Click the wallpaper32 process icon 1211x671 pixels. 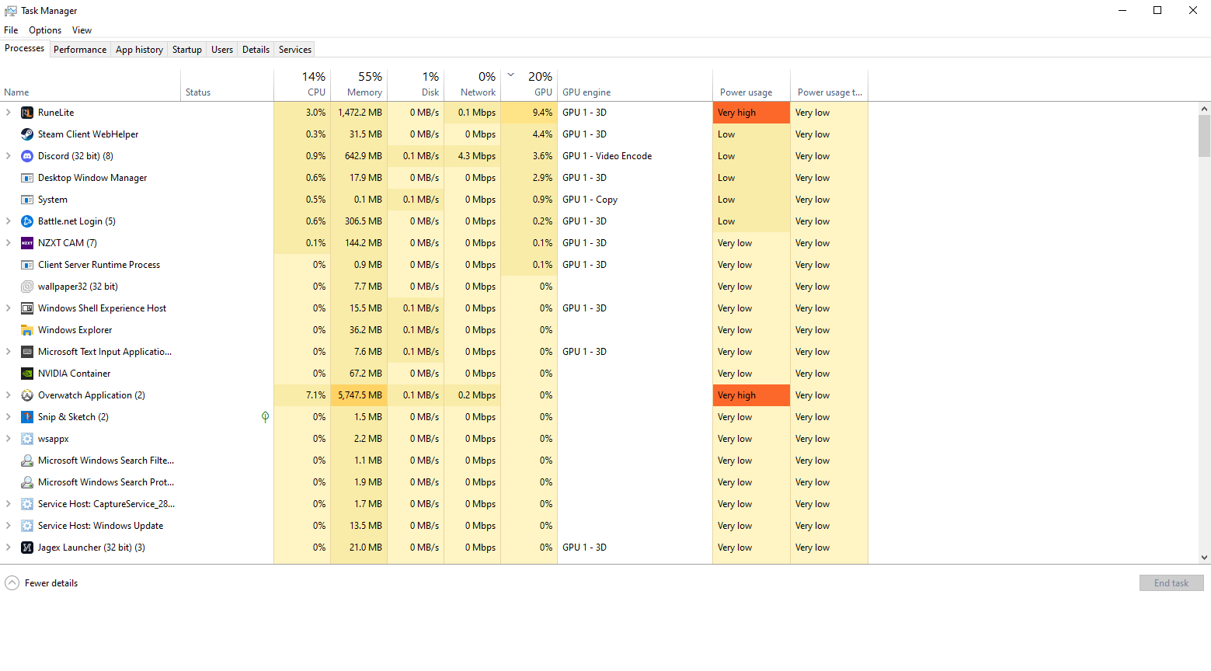point(27,287)
